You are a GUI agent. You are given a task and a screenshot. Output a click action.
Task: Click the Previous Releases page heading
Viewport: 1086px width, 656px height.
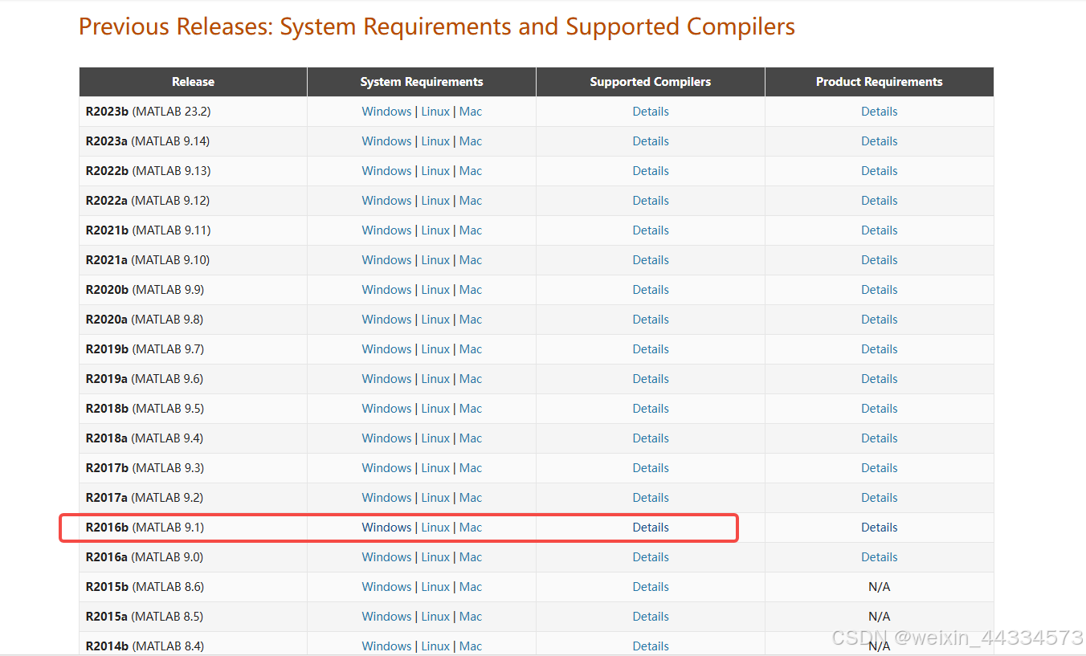point(437,26)
